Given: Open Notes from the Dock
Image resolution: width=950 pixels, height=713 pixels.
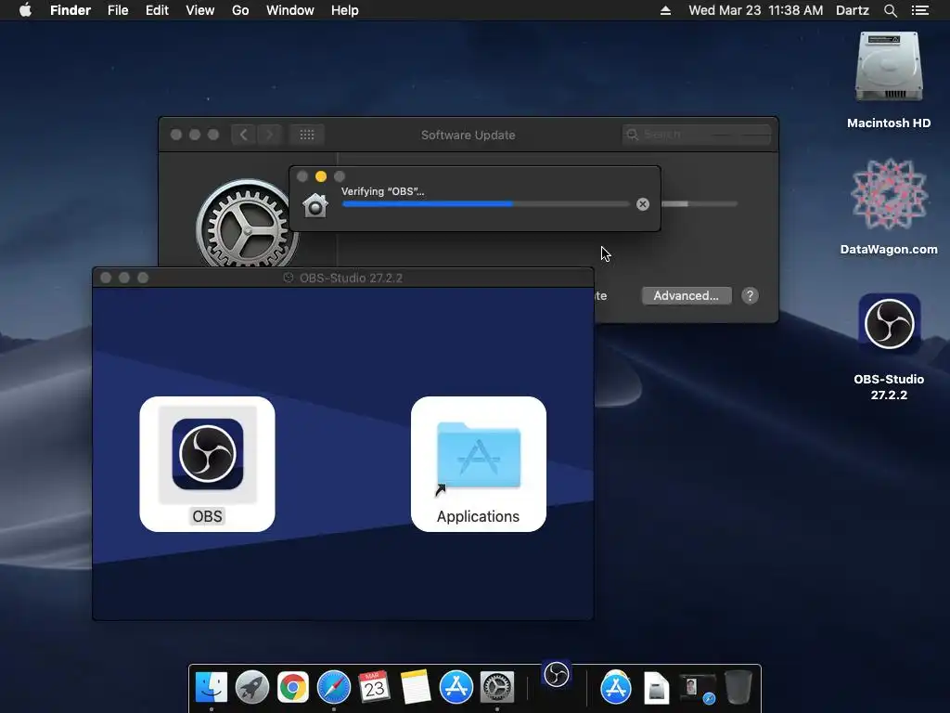Looking at the screenshot, I should pos(415,687).
